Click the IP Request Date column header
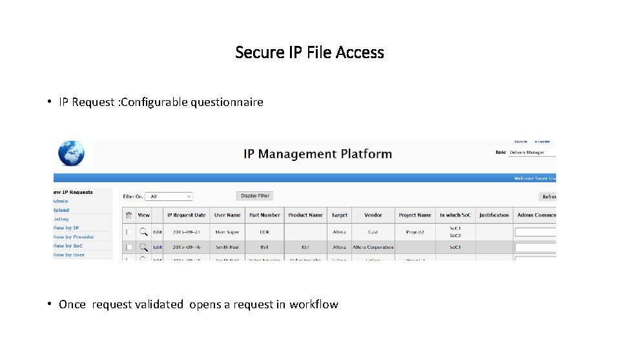The image size is (620, 349). tap(186, 215)
